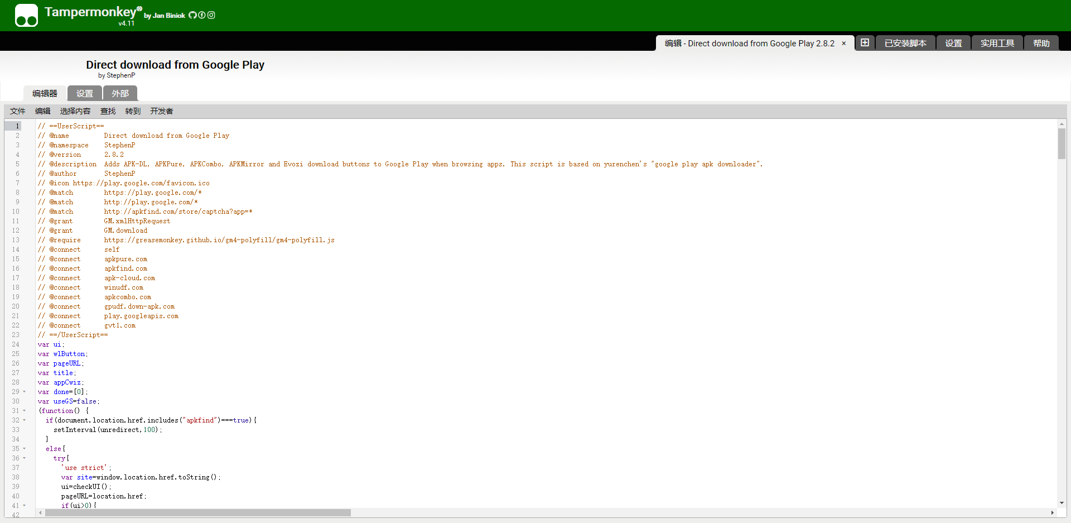Screen dimensions: 1071x523
Task: Click the "apkpure.com" connect line
Action: click(126, 259)
